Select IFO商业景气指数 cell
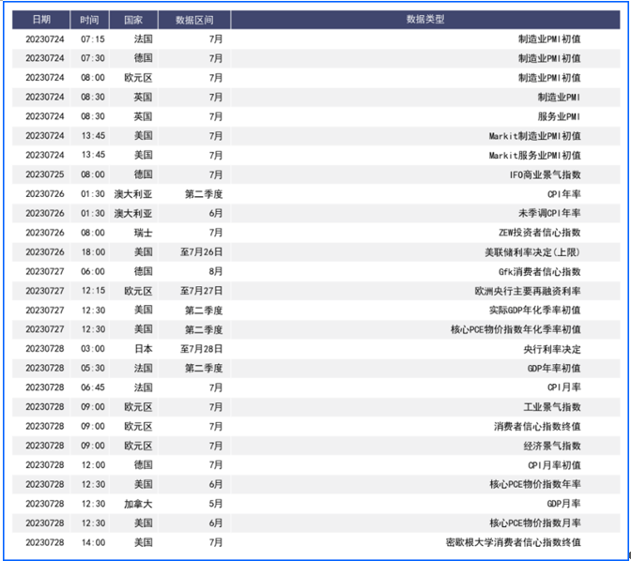631x561 pixels. coord(546,174)
